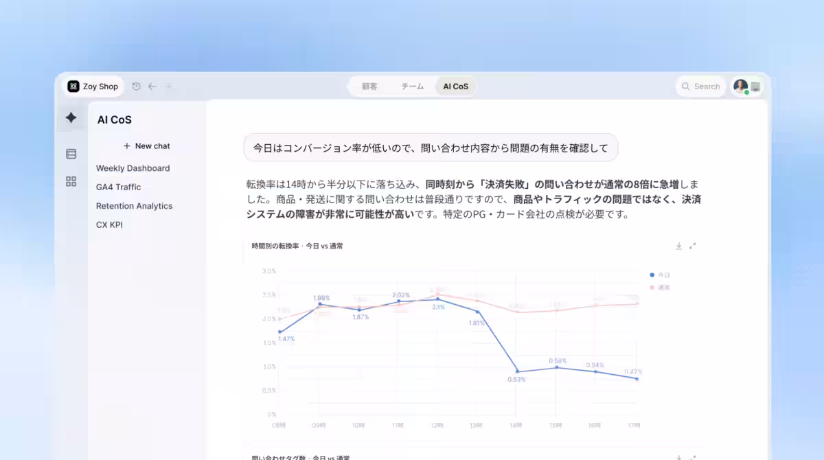Open the grid apps sidebar icon
Image resolution: width=824 pixels, height=460 pixels.
pyautogui.click(x=71, y=181)
